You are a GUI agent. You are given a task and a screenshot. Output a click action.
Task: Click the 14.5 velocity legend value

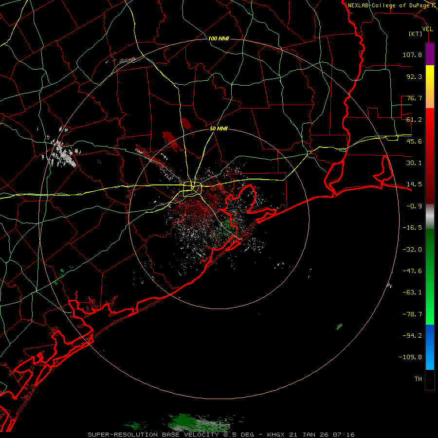point(414,184)
